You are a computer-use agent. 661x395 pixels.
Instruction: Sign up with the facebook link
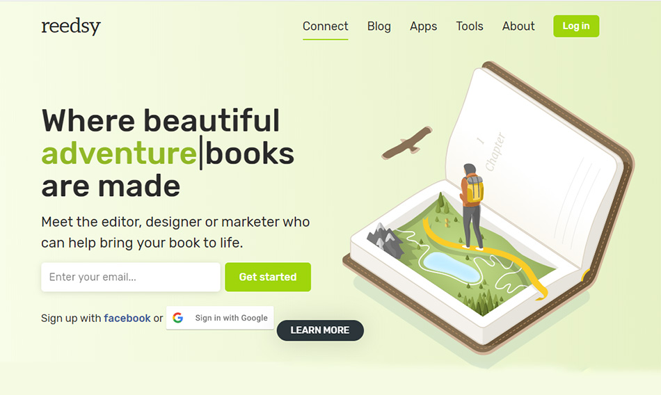(x=127, y=318)
